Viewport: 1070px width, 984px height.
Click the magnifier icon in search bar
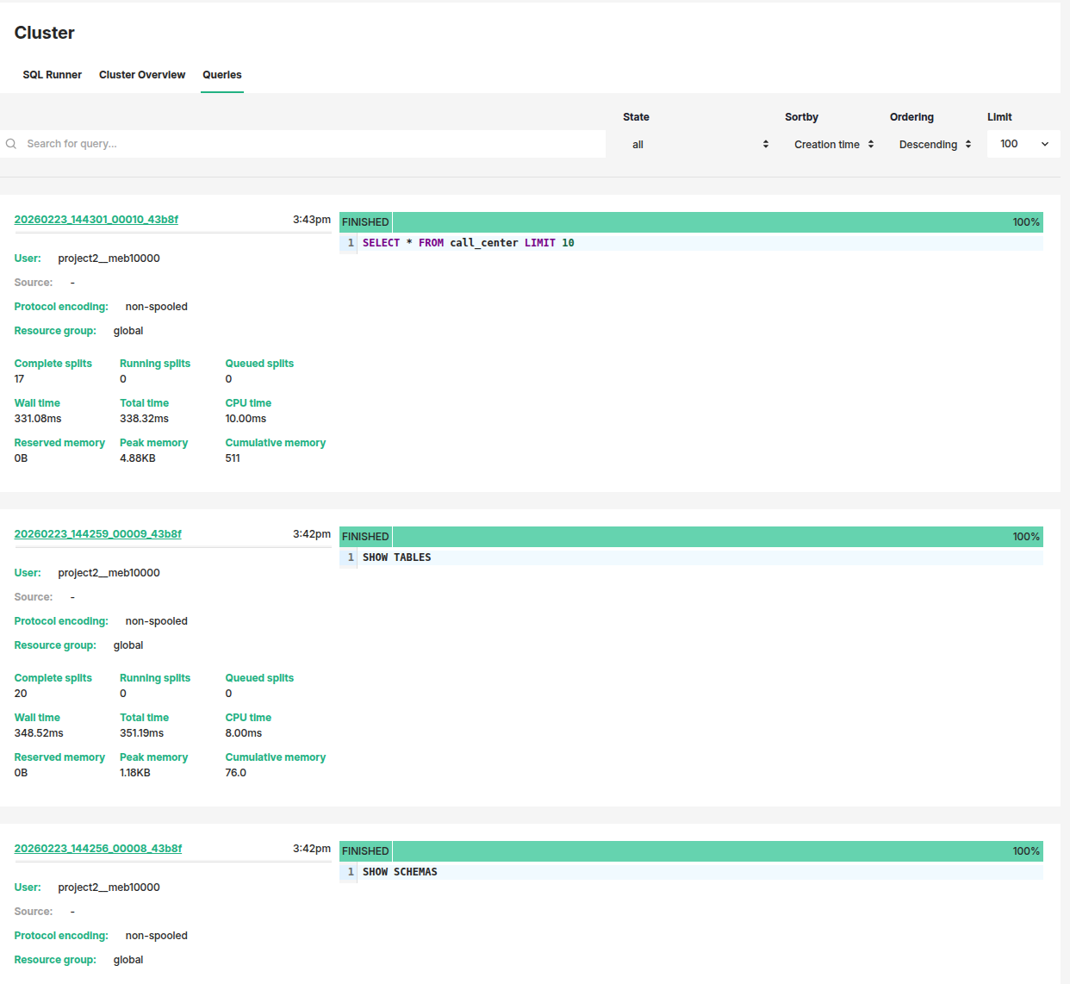click(x=11, y=144)
